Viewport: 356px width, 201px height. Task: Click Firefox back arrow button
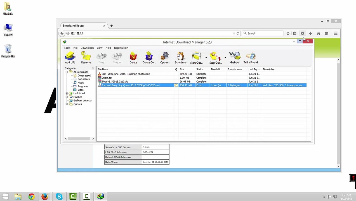point(62,33)
